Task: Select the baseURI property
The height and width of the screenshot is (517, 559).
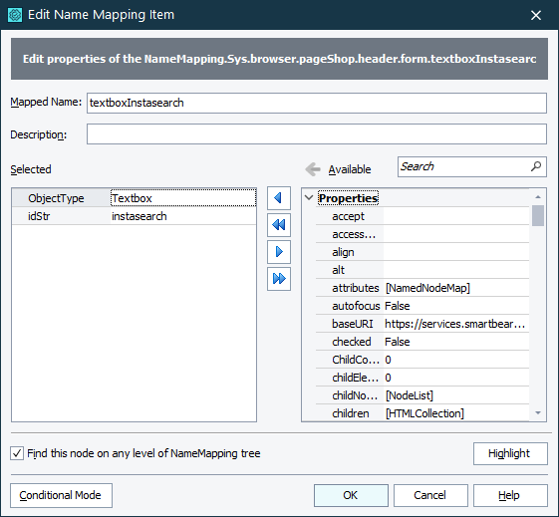Action: point(422,324)
